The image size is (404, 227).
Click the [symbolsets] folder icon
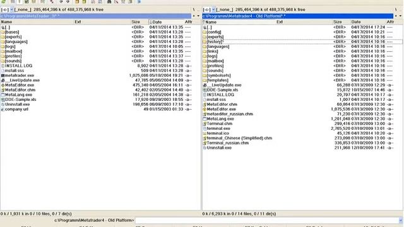click(205, 76)
